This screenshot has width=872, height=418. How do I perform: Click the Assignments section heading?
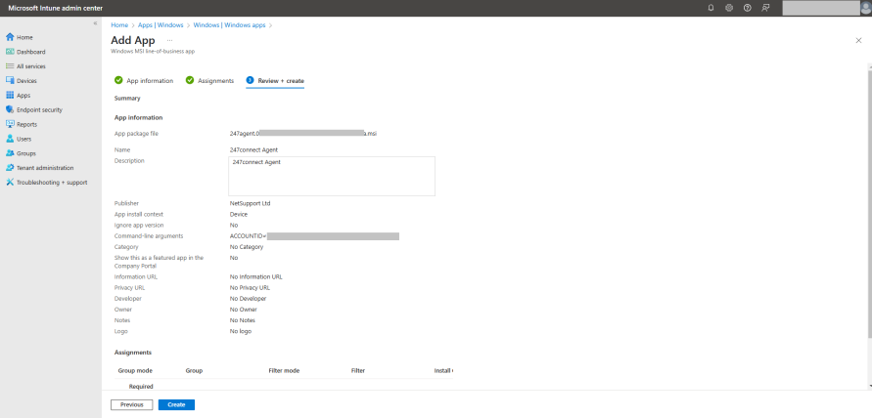click(x=133, y=353)
